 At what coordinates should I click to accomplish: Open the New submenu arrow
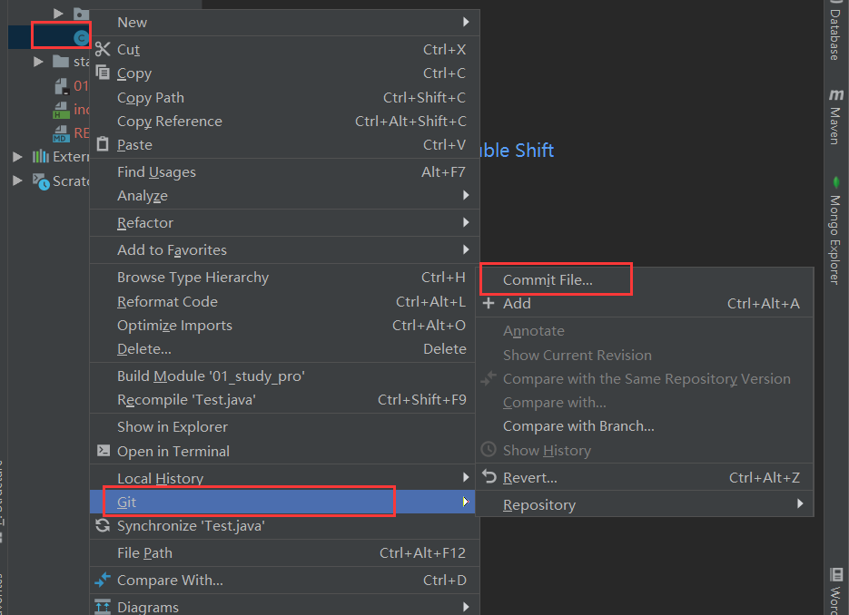(466, 22)
